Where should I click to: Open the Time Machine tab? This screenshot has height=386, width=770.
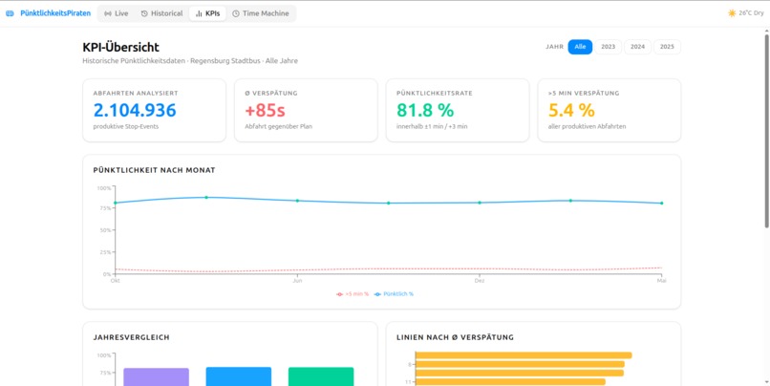pyautogui.click(x=261, y=13)
